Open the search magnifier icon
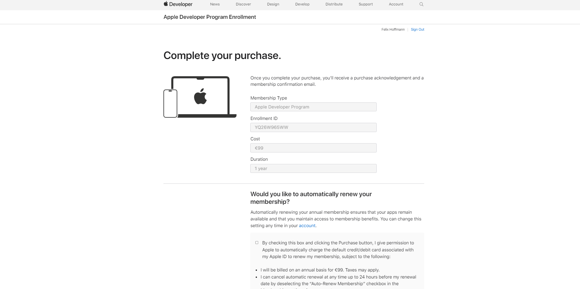Viewport: 580px width, 289px height. point(421,4)
